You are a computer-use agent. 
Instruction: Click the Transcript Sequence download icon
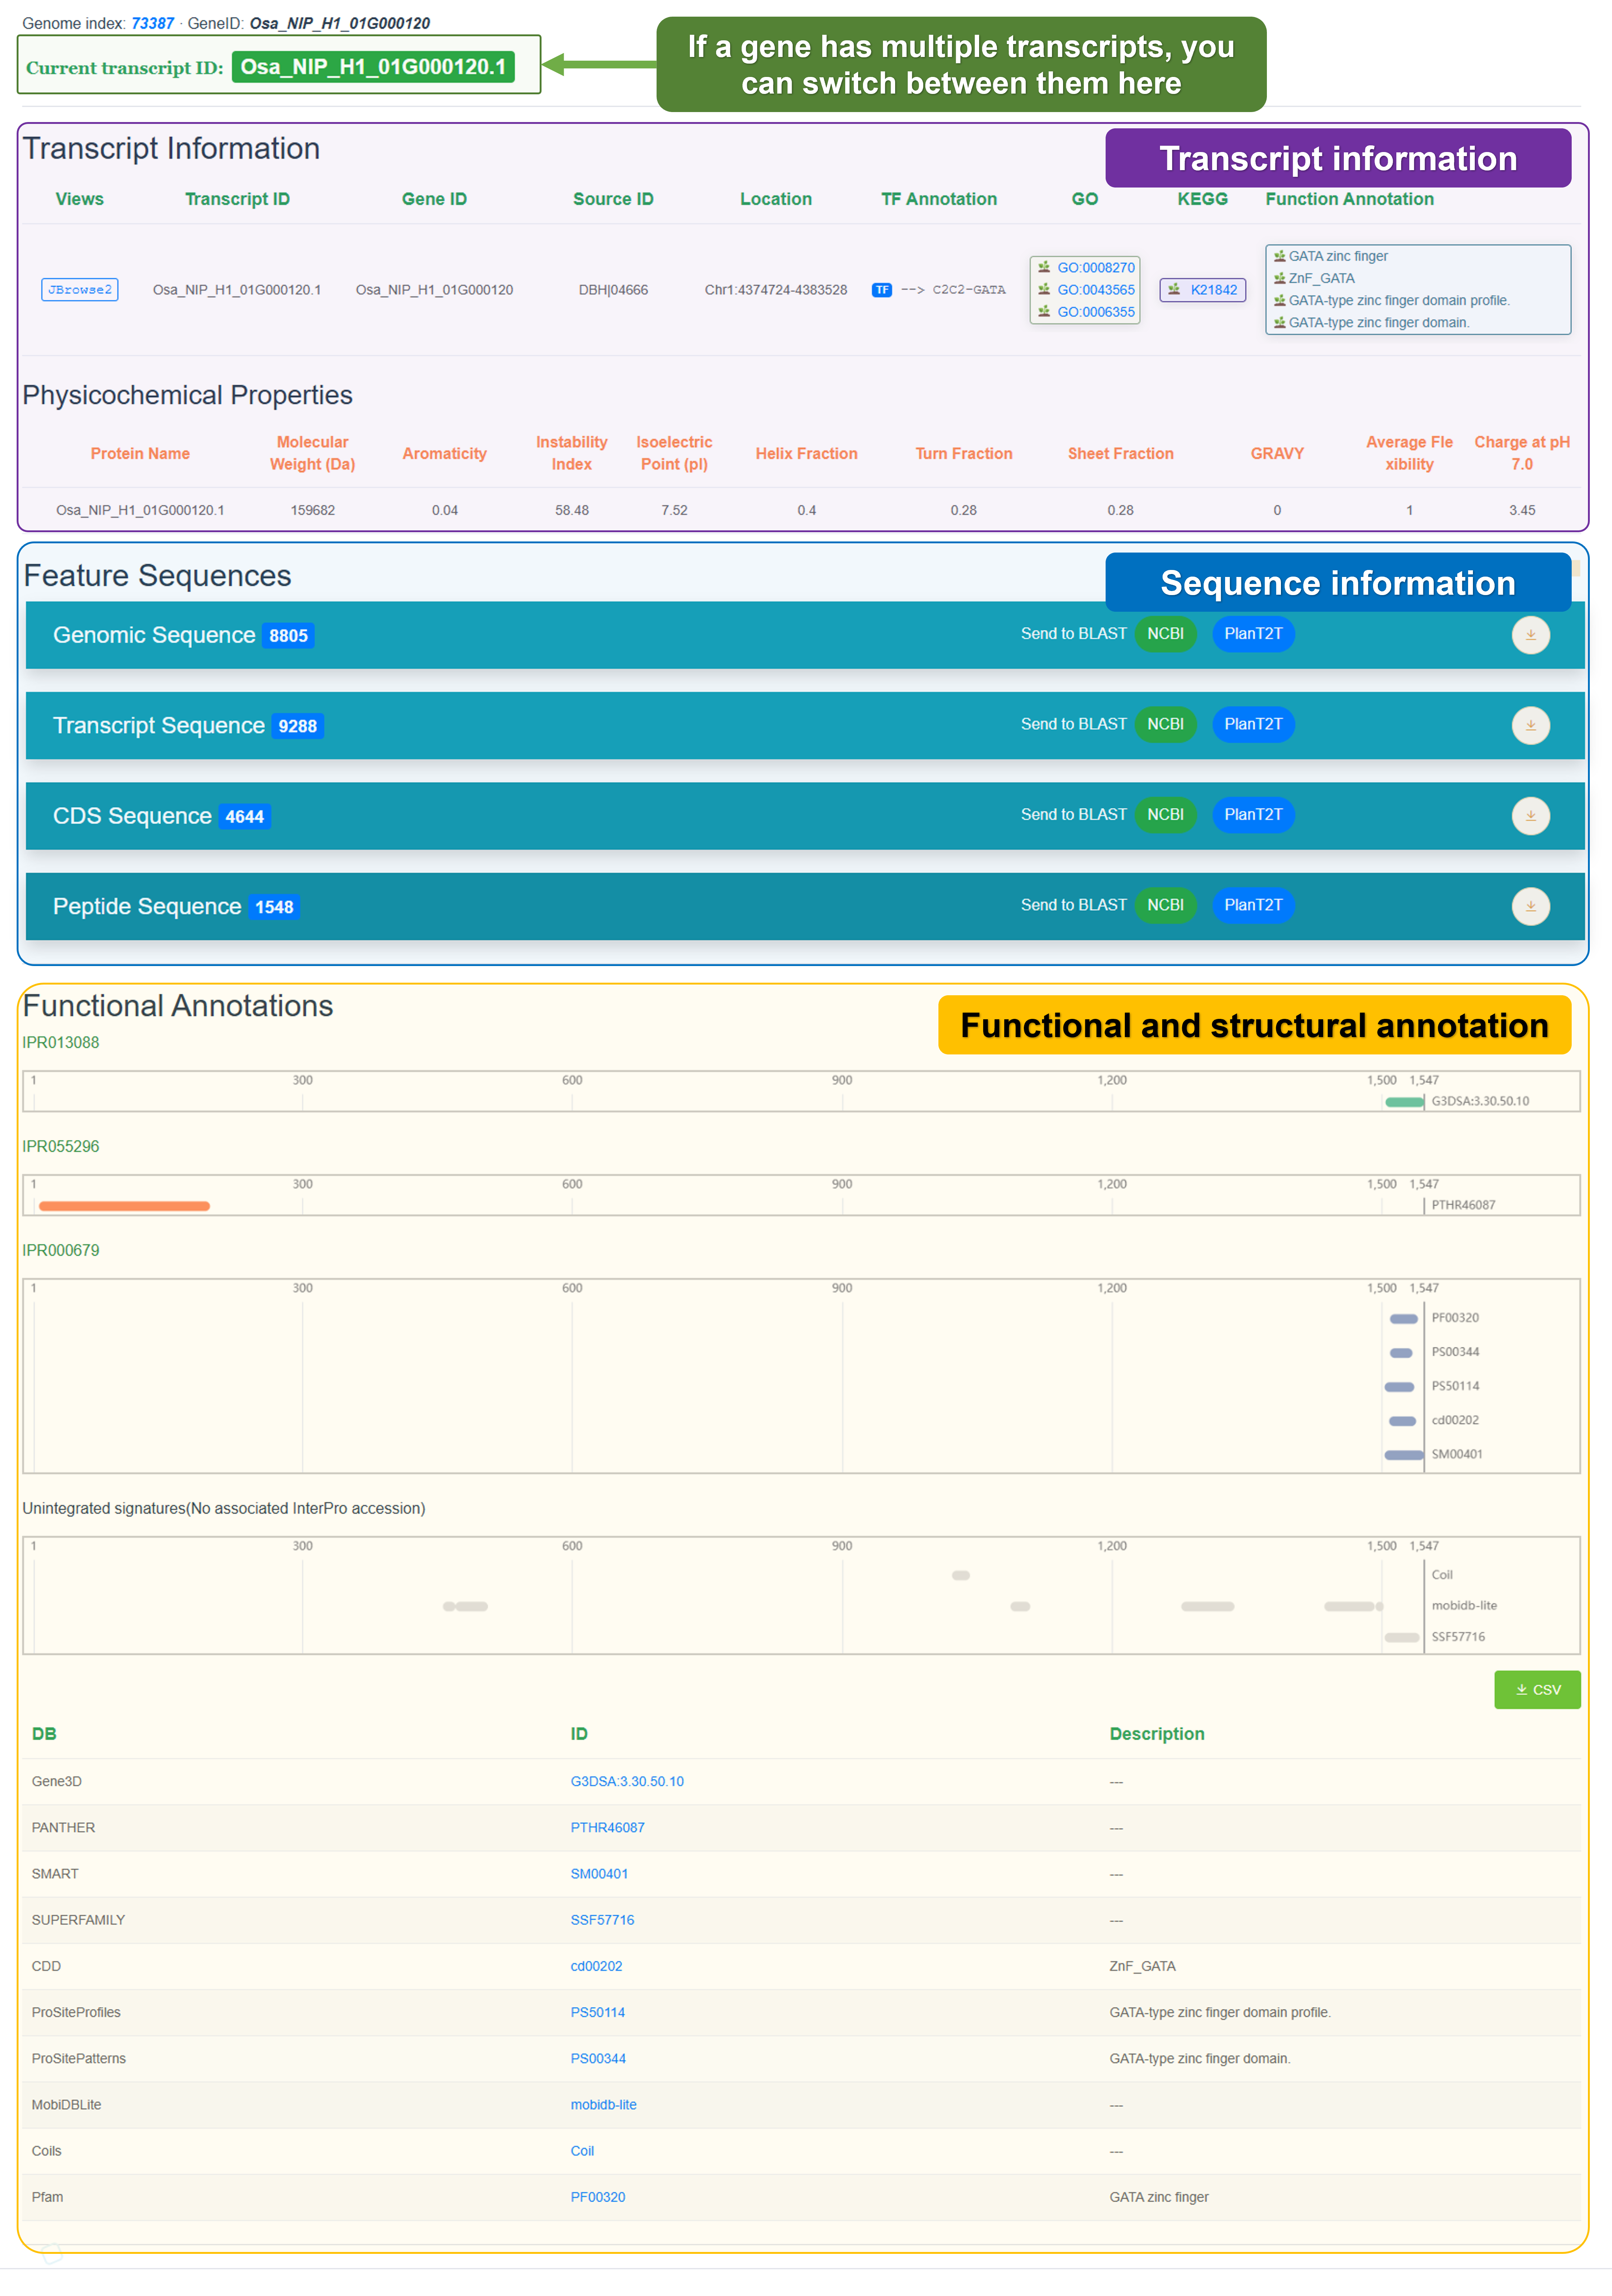pos(1529,725)
